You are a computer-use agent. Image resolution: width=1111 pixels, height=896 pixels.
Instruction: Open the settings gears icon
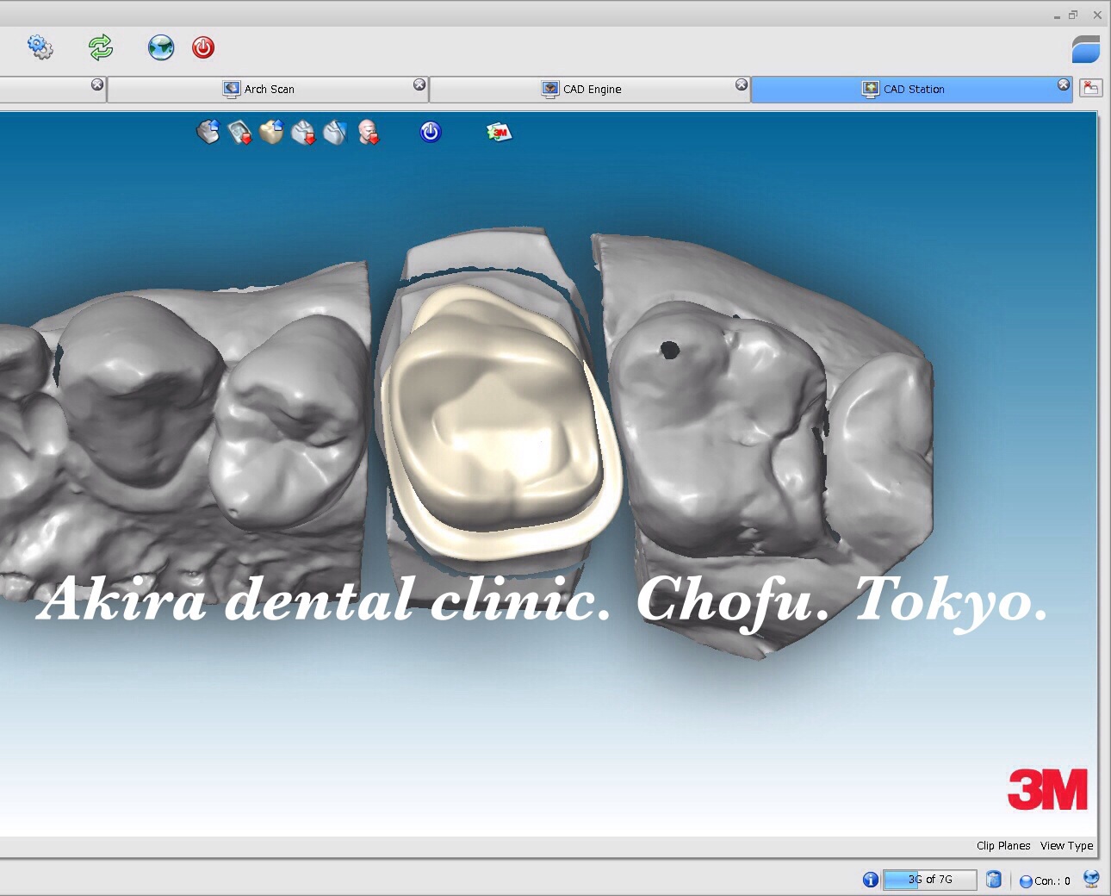pyautogui.click(x=40, y=47)
